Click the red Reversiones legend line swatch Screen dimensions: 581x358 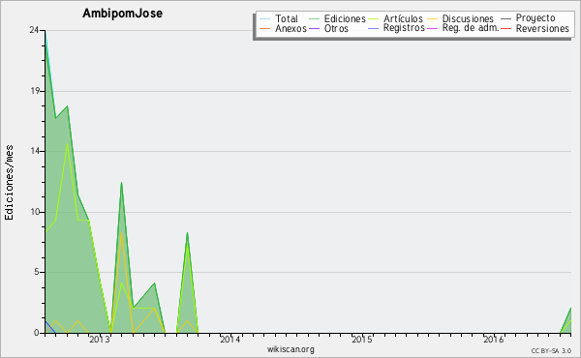pos(505,28)
